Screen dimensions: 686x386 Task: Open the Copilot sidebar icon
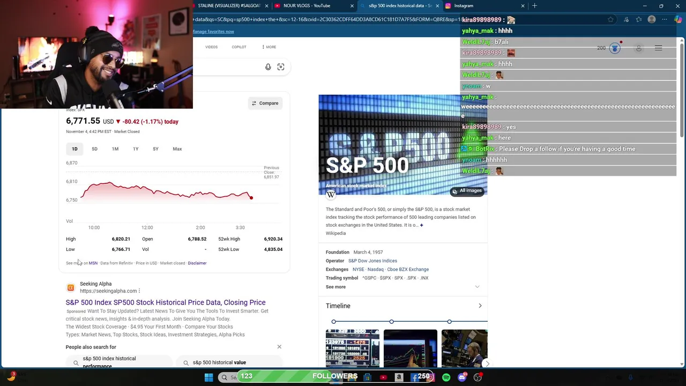pyautogui.click(x=678, y=20)
